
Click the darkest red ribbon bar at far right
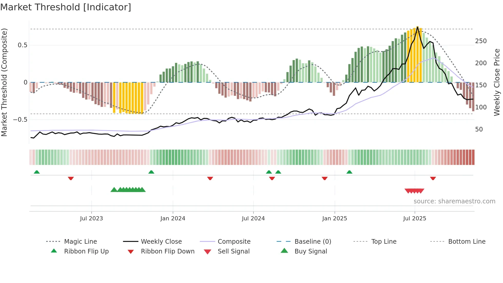[473, 157]
